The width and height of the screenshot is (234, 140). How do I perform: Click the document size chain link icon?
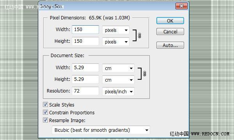click(144, 73)
